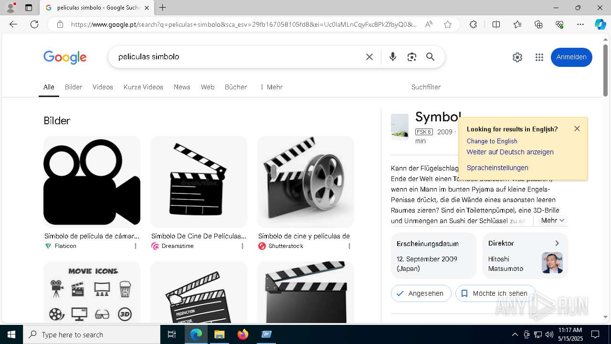Mark the film as Angesehen
611x344 pixels.
click(421, 293)
